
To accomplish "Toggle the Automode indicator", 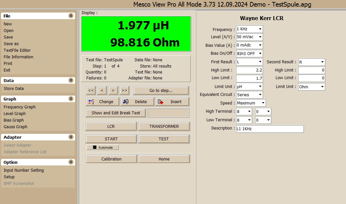I will pos(102,147).
